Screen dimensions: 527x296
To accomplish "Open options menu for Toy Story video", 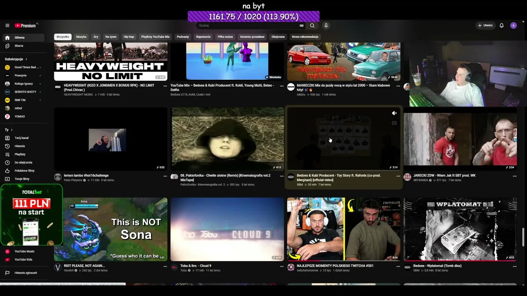I will pos(398,176).
